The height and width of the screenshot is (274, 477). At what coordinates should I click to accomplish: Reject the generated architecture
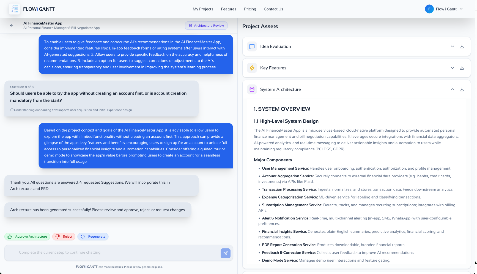[64, 237]
